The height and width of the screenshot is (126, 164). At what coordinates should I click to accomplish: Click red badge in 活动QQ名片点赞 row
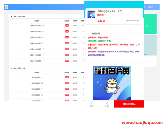click(67, 61)
